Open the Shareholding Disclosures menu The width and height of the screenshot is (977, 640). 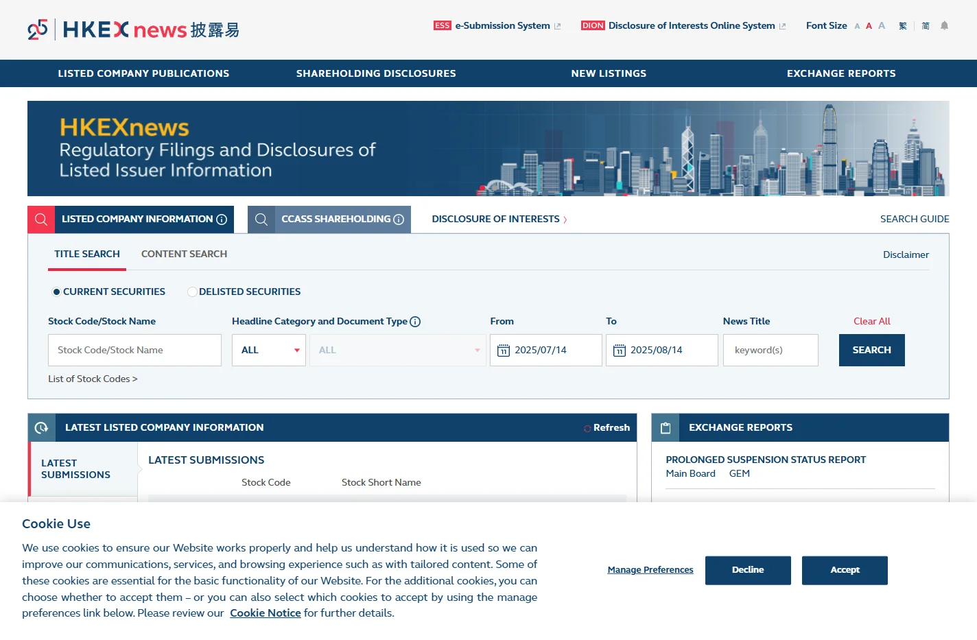pos(376,73)
